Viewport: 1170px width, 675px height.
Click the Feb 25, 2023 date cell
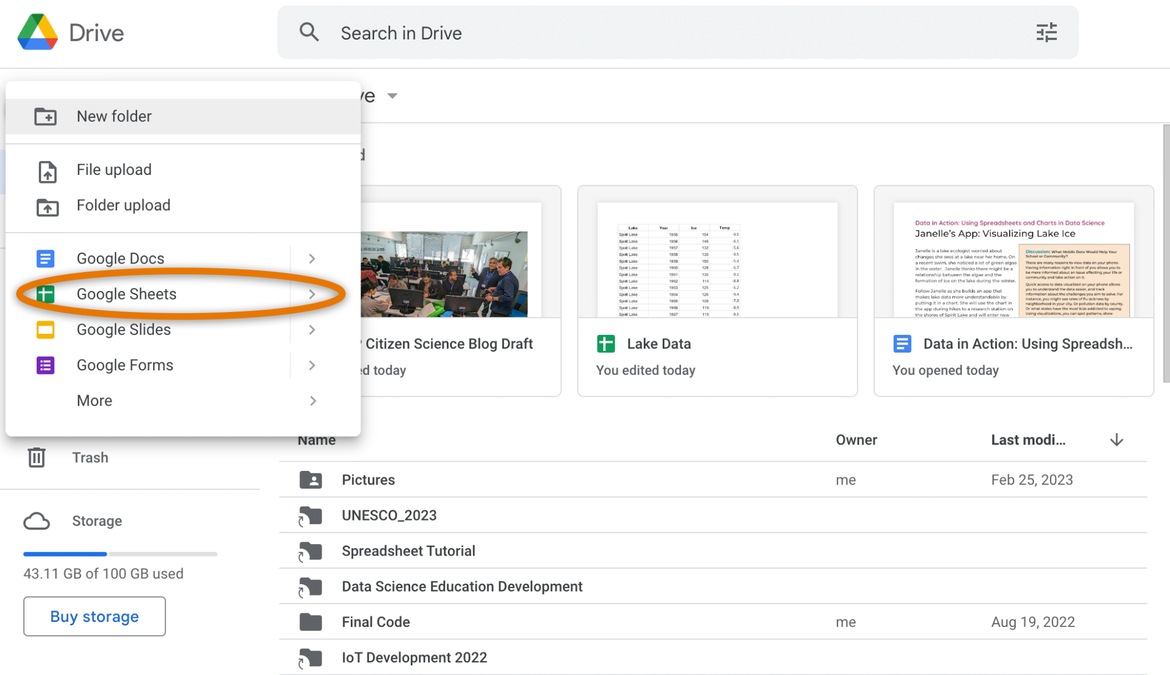1032,480
